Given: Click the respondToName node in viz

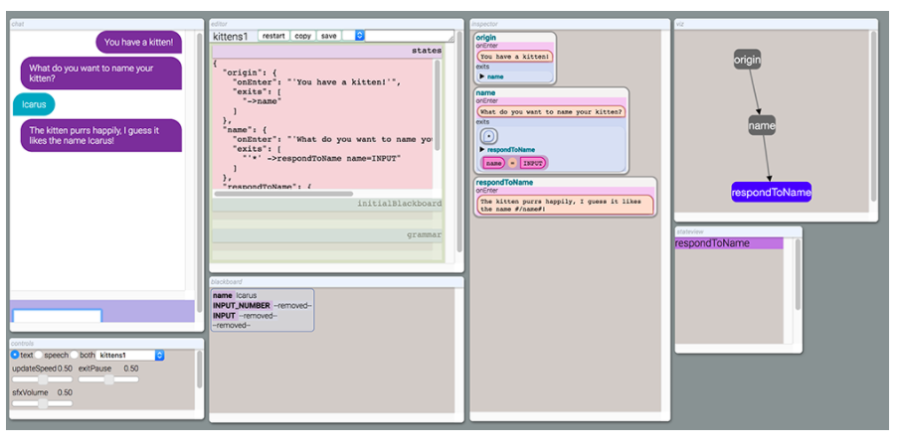Looking at the screenshot, I should click(x=772, y=192).
